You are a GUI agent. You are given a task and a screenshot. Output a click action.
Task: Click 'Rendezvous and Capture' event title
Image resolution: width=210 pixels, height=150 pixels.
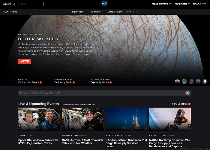[170, 143]
